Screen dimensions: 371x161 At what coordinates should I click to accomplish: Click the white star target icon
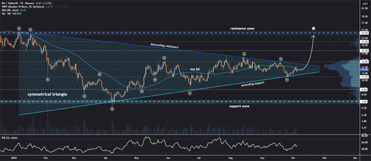click(314, 28)
